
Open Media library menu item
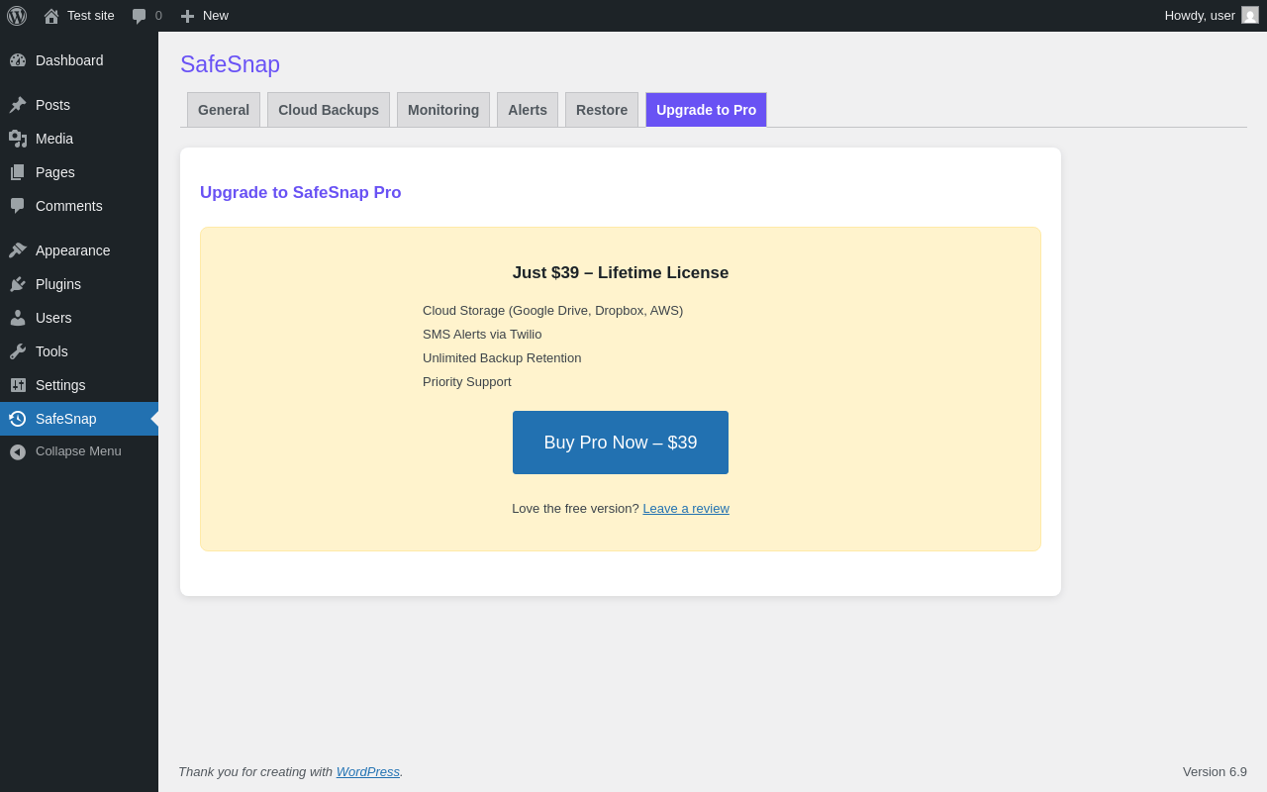pos(79,139)
